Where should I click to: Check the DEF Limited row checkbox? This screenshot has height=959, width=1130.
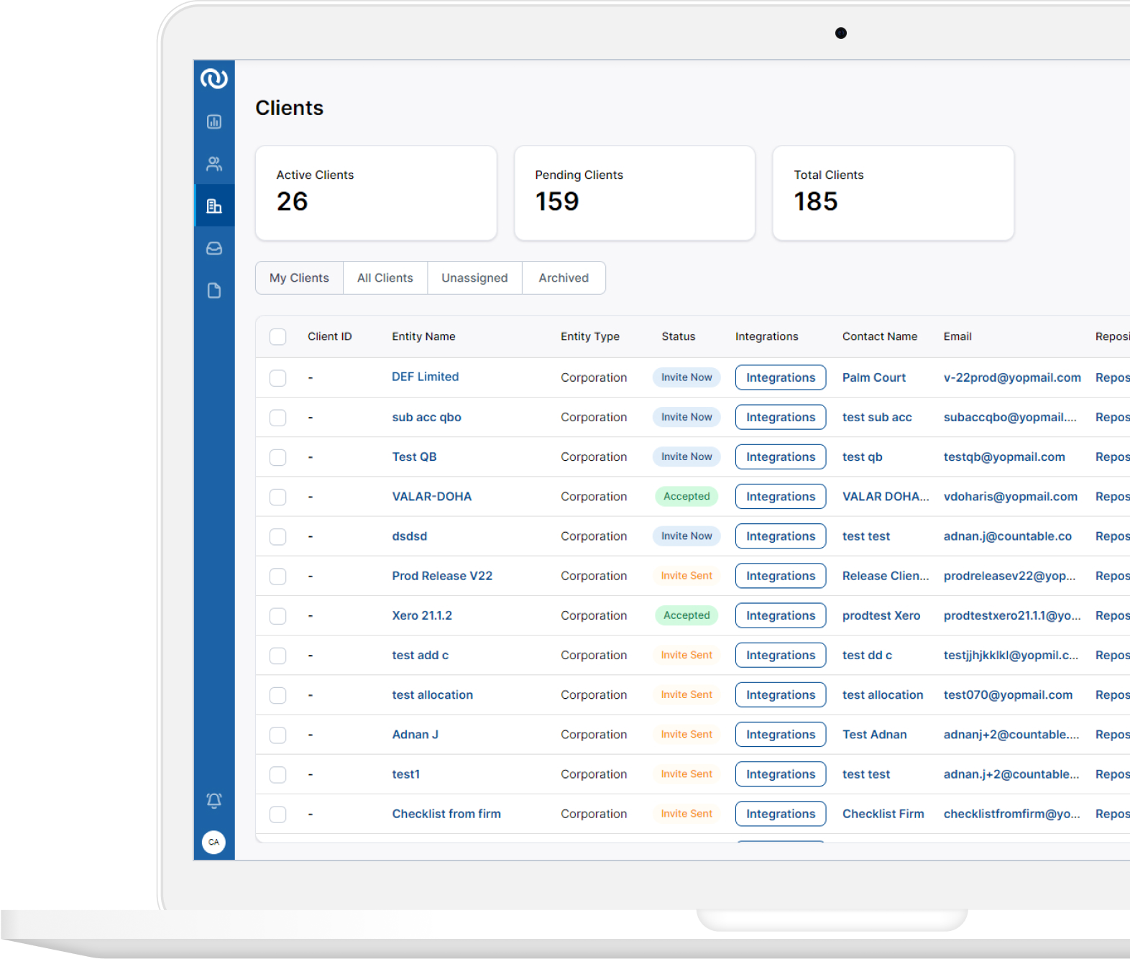[278, 377]
